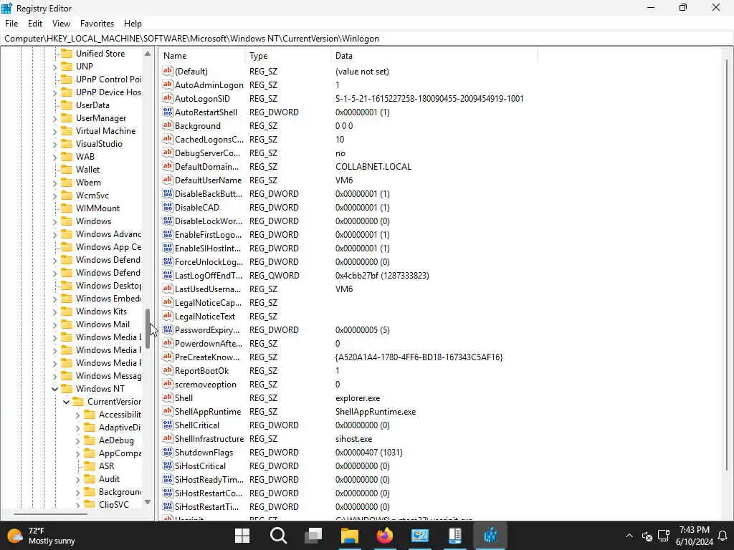This screenshot has height=550, width=734.
Task: Select the ReportBootOk value icon
Action: coord(168,370)
